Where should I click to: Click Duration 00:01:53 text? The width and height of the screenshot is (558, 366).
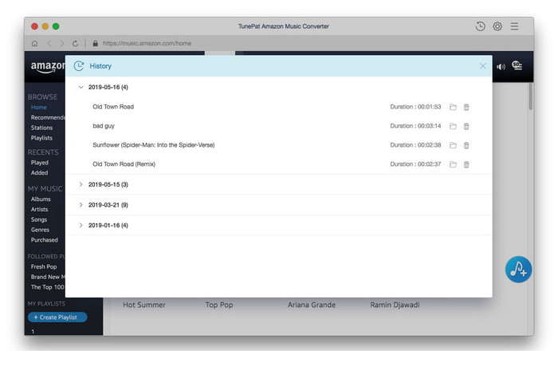pyautogui.click(x=415, y=107)
